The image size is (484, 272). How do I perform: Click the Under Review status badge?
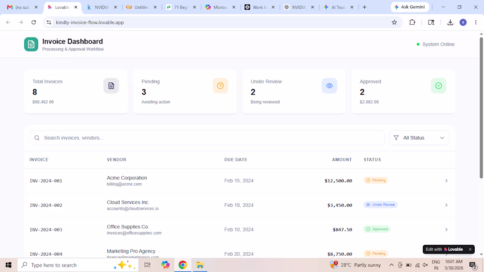[380, 205]
